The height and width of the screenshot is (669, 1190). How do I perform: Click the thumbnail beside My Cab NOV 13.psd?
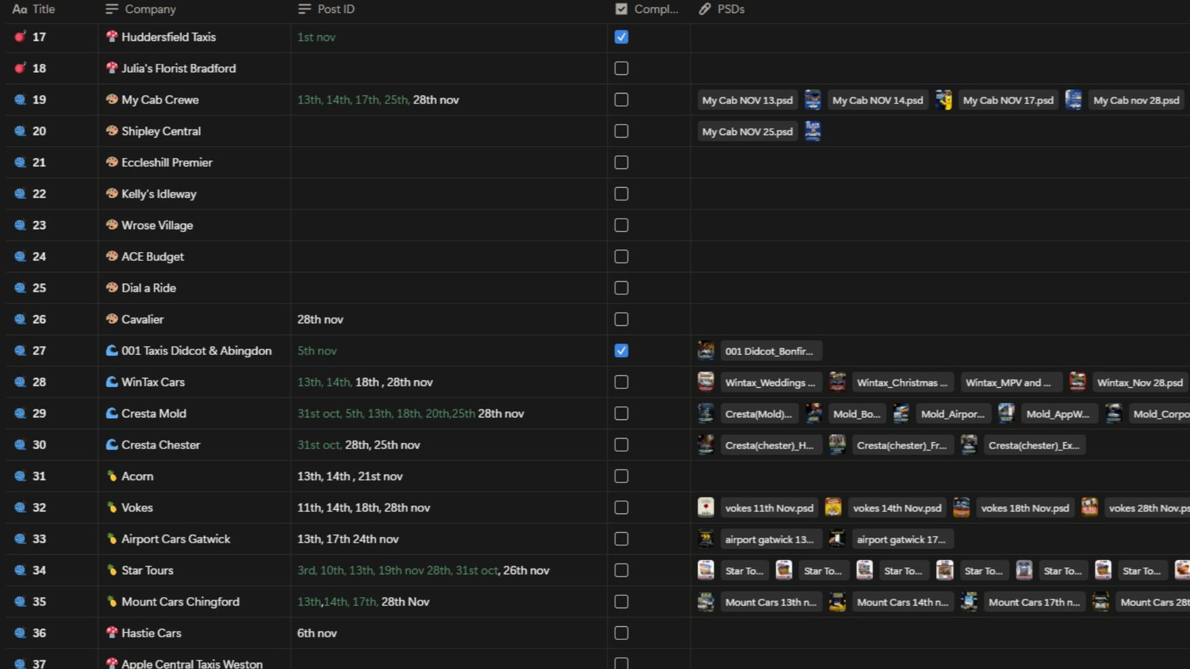point(813,99)
